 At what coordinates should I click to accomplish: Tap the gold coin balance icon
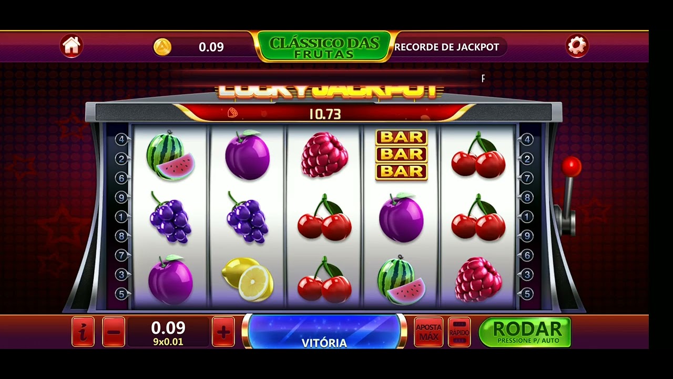162,47
